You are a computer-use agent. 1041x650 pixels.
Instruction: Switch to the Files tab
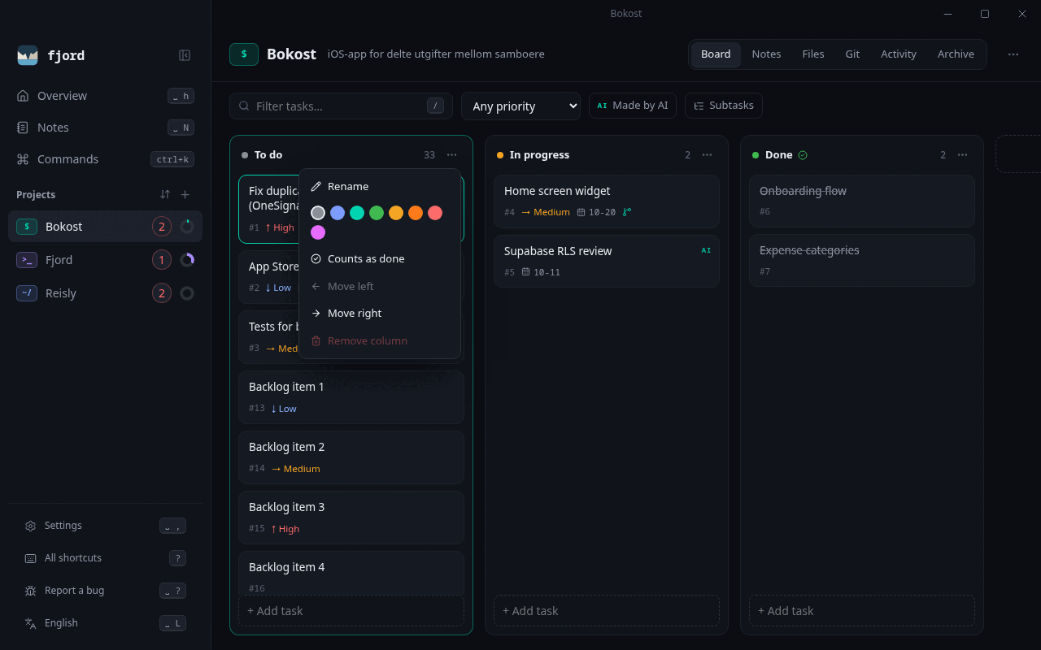pos(813,54)
